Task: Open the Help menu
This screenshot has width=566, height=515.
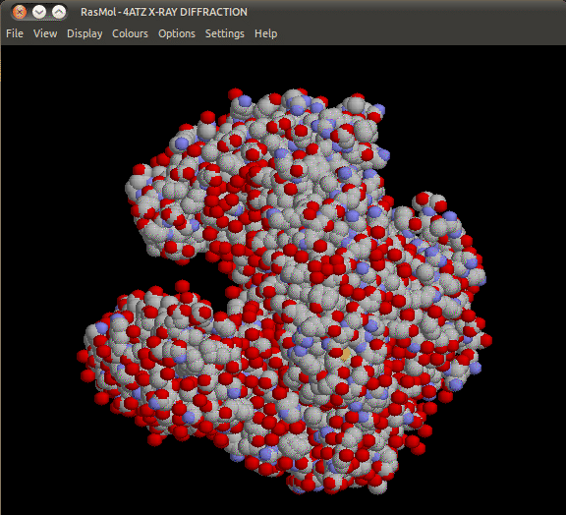Action: tap(265, 33)
